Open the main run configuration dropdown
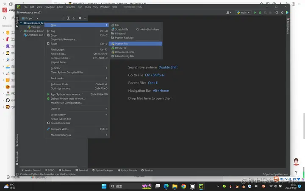 click(243, 12)
